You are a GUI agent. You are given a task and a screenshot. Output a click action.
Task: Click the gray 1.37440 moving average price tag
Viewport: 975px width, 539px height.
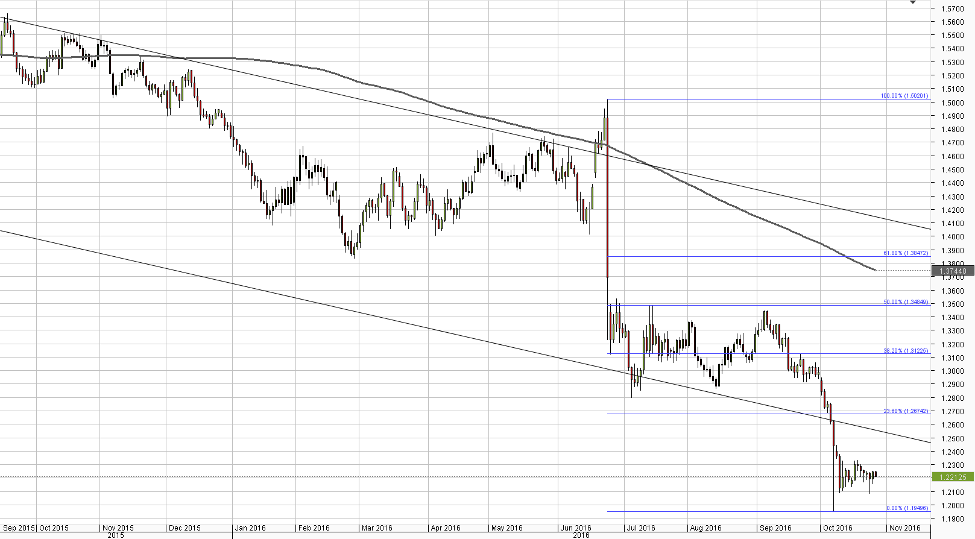coord(953,271)
